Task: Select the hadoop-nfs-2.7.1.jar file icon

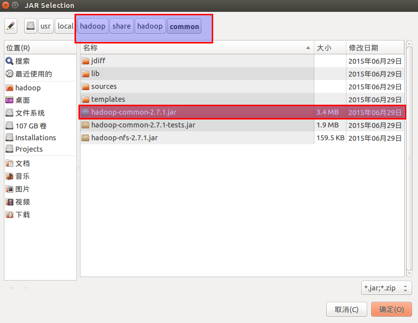Action: pos(85,138)
